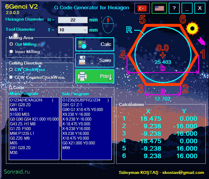Image resolution: width=209 pixels, height=179 pixels.
Task: Click the Main Program code box
Action: coord(34,129)
